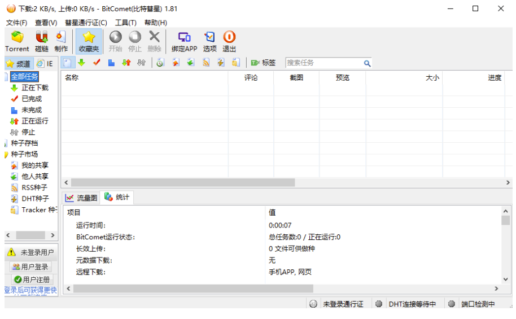This screenshot has width=516, height=319.
Task: Open the 工具(T) menu
Action: coord(125,23)
